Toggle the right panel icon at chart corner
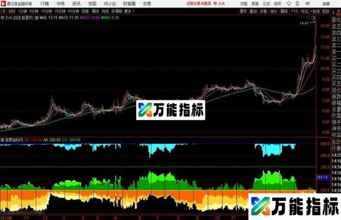The image size is (341, 220). 313,18
